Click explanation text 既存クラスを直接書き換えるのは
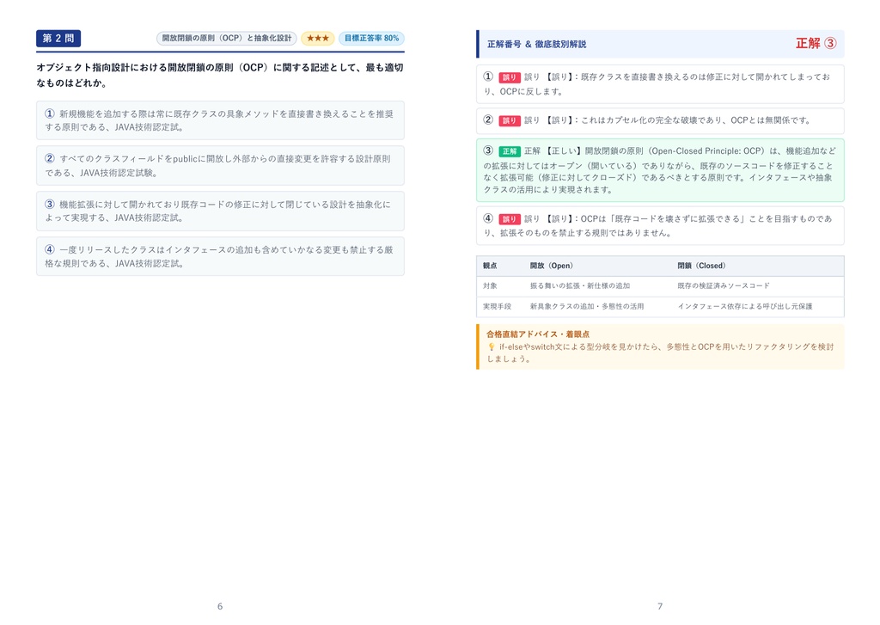This screenshot has width=880, height=625. click(x=657, y=84)
